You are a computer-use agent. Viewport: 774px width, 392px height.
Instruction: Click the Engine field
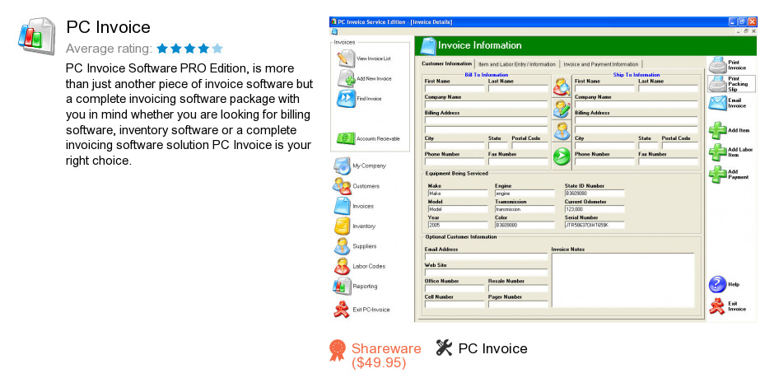(x=525, y=194)
